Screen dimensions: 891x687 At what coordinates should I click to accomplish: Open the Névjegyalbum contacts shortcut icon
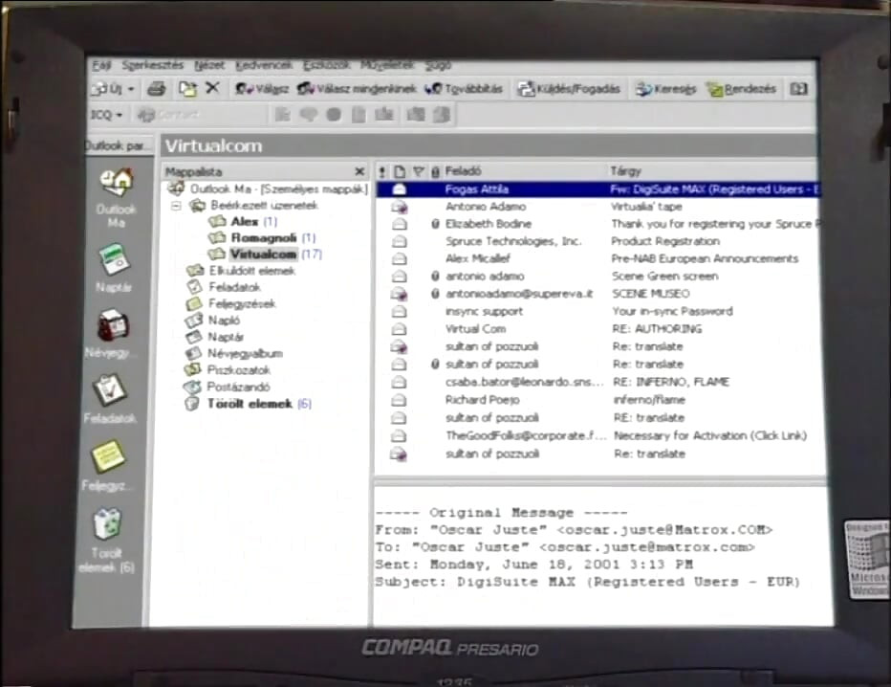pos(113,325)
